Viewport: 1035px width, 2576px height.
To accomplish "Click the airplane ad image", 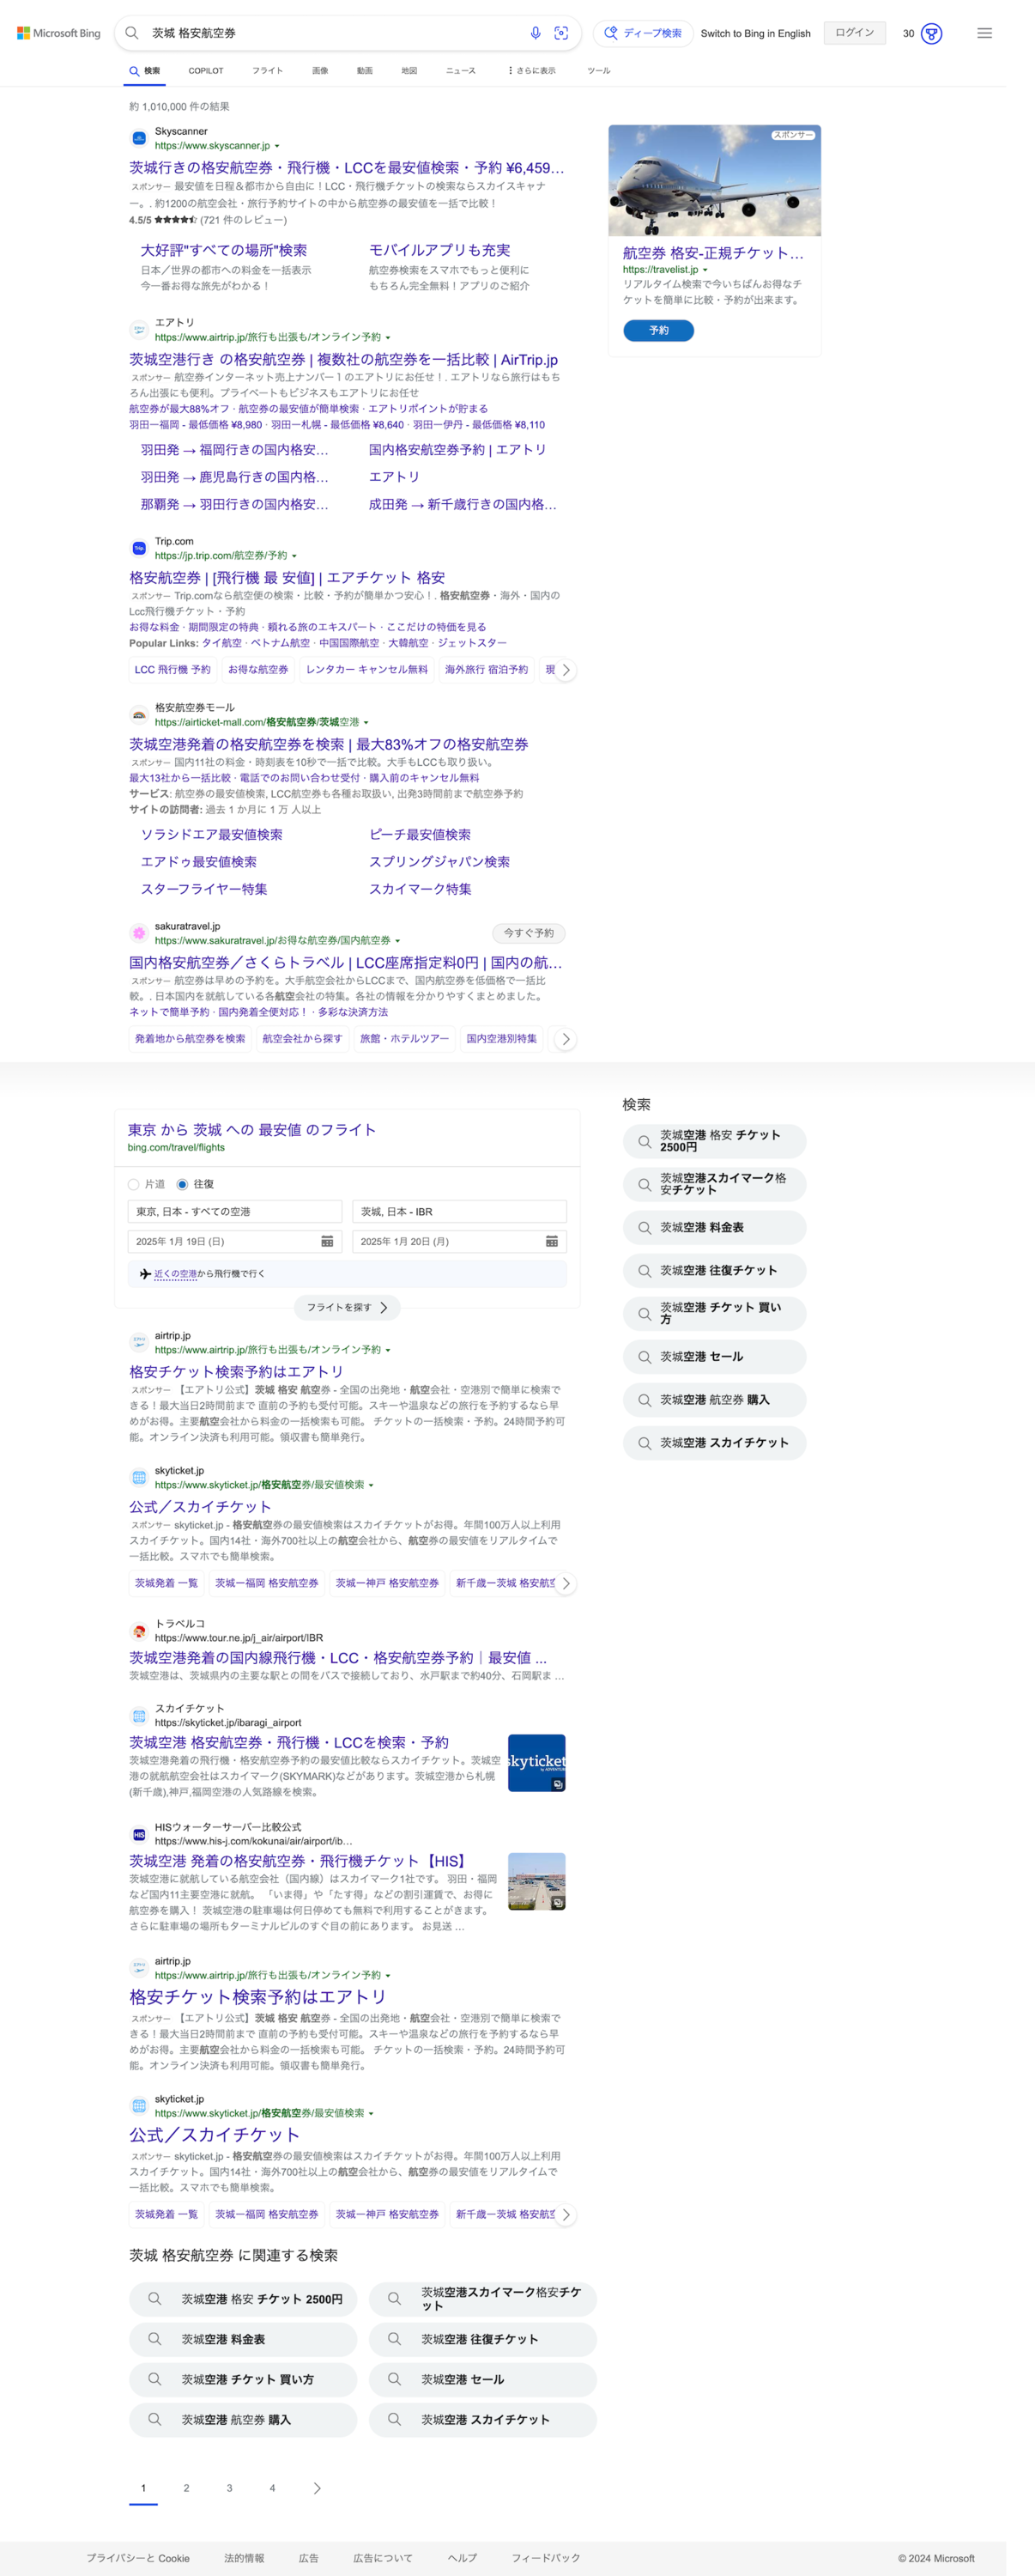I will click(714, 180).
